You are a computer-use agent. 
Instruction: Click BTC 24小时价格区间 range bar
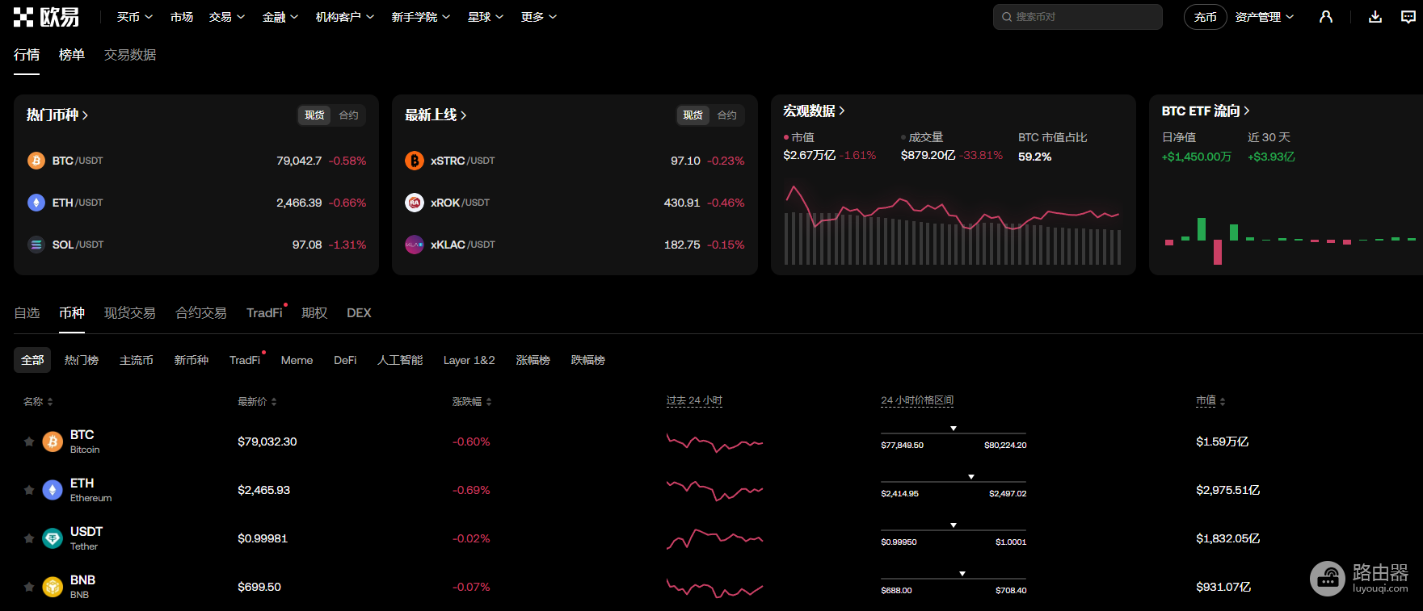coord(954,434)
